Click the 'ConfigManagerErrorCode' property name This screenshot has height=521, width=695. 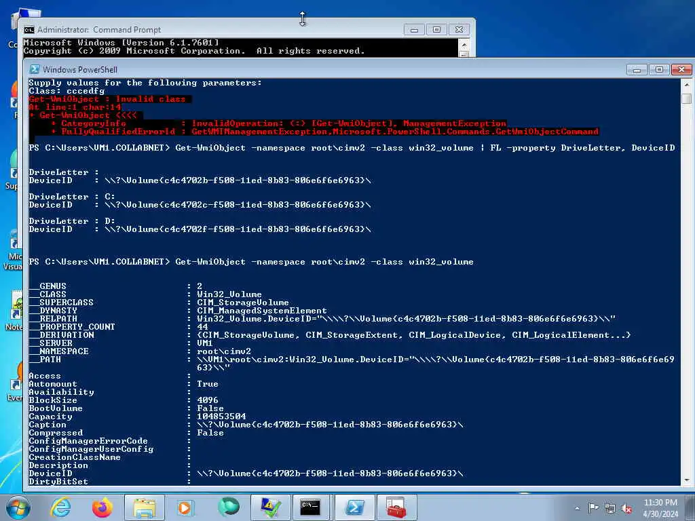[88, 441]
